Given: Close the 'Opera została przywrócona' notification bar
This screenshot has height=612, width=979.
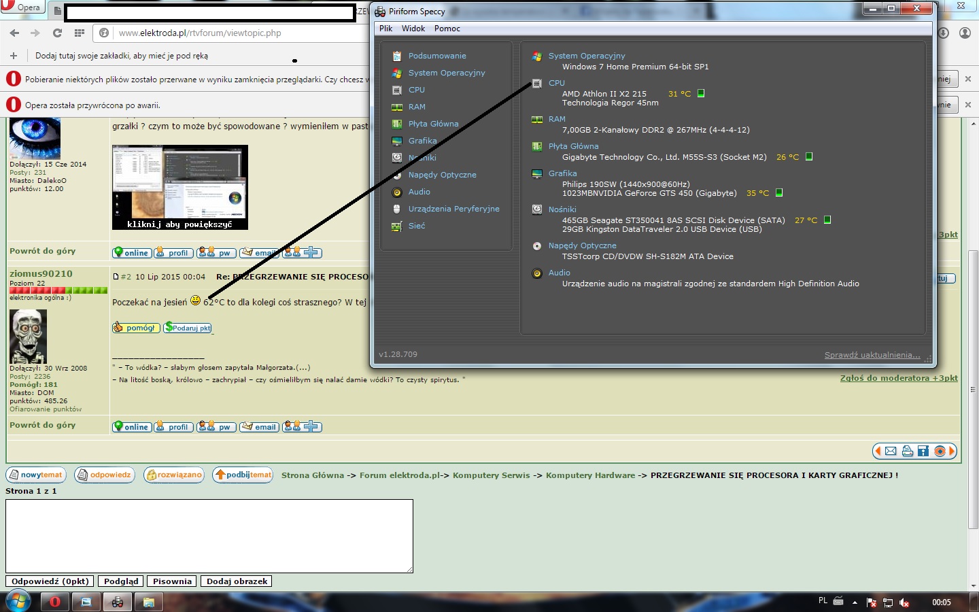Looking at the screenshot, I should pos(968,105).
